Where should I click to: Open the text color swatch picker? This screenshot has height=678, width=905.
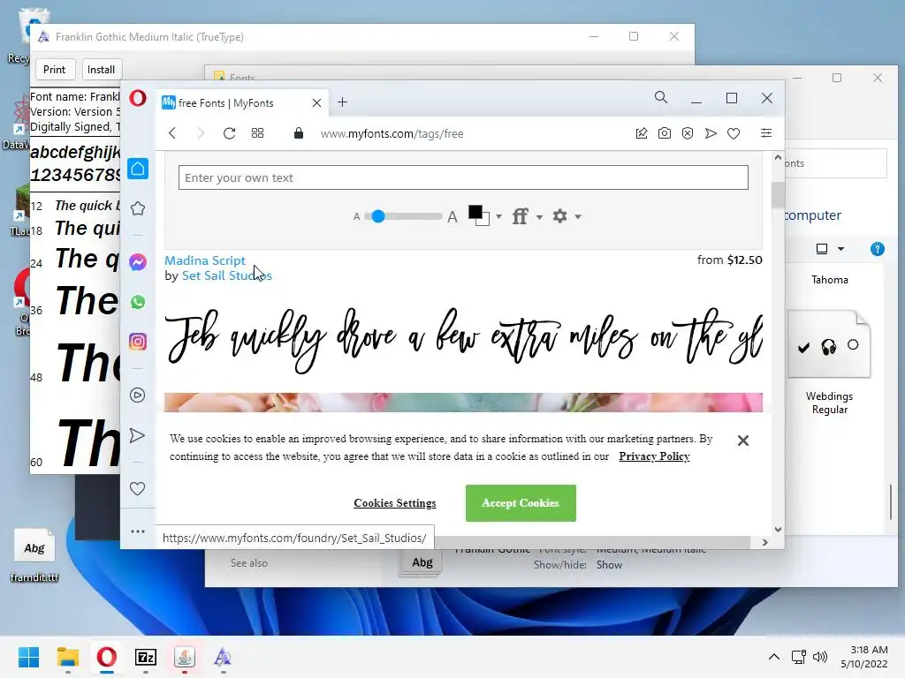[479, 215]
